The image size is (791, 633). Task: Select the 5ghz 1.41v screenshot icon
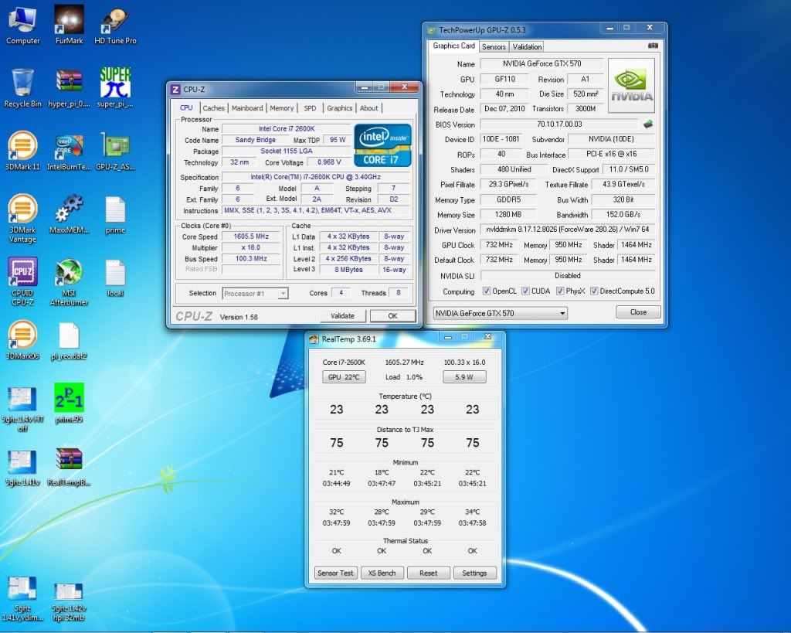pos(22,466)
